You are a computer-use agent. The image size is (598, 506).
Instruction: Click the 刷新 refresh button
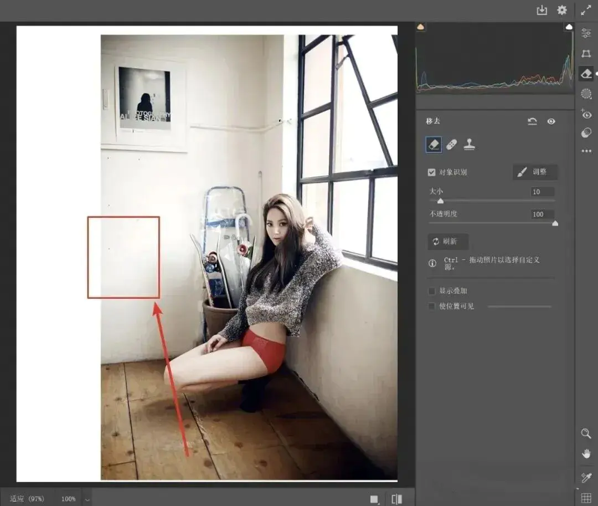coord(448,242)
